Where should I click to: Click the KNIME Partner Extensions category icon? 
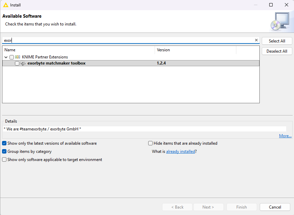18,57
